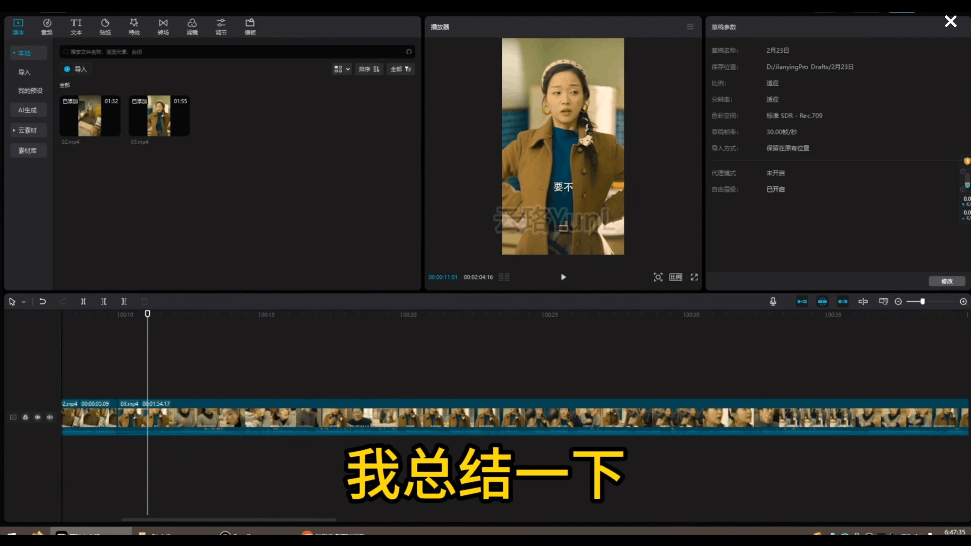
Task: Select the 03.mp4 clip on the timeline
Action: [x=543, y=417]
